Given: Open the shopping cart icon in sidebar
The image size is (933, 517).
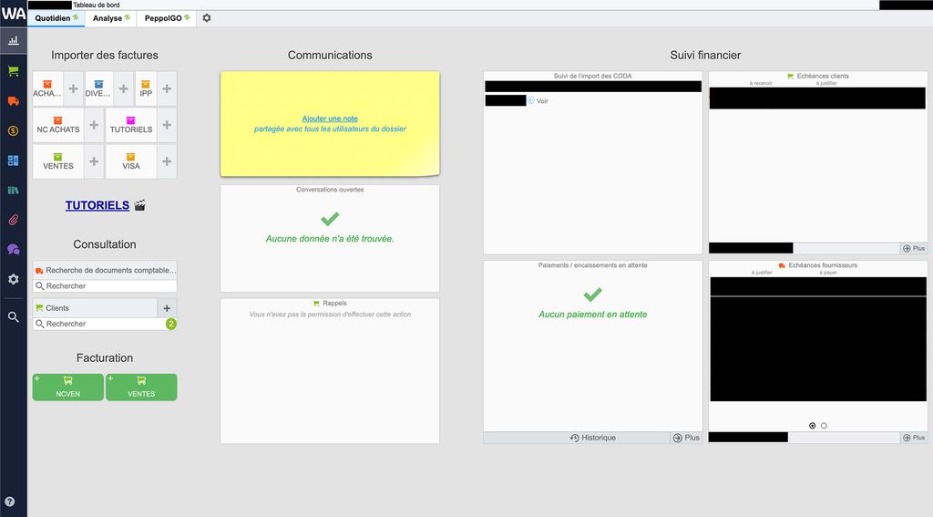Looking at the screenshot, I should tap(13, 71).
